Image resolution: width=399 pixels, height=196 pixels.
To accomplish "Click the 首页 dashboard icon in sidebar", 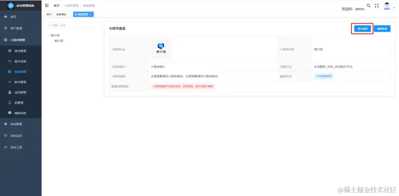I will 6,17.
